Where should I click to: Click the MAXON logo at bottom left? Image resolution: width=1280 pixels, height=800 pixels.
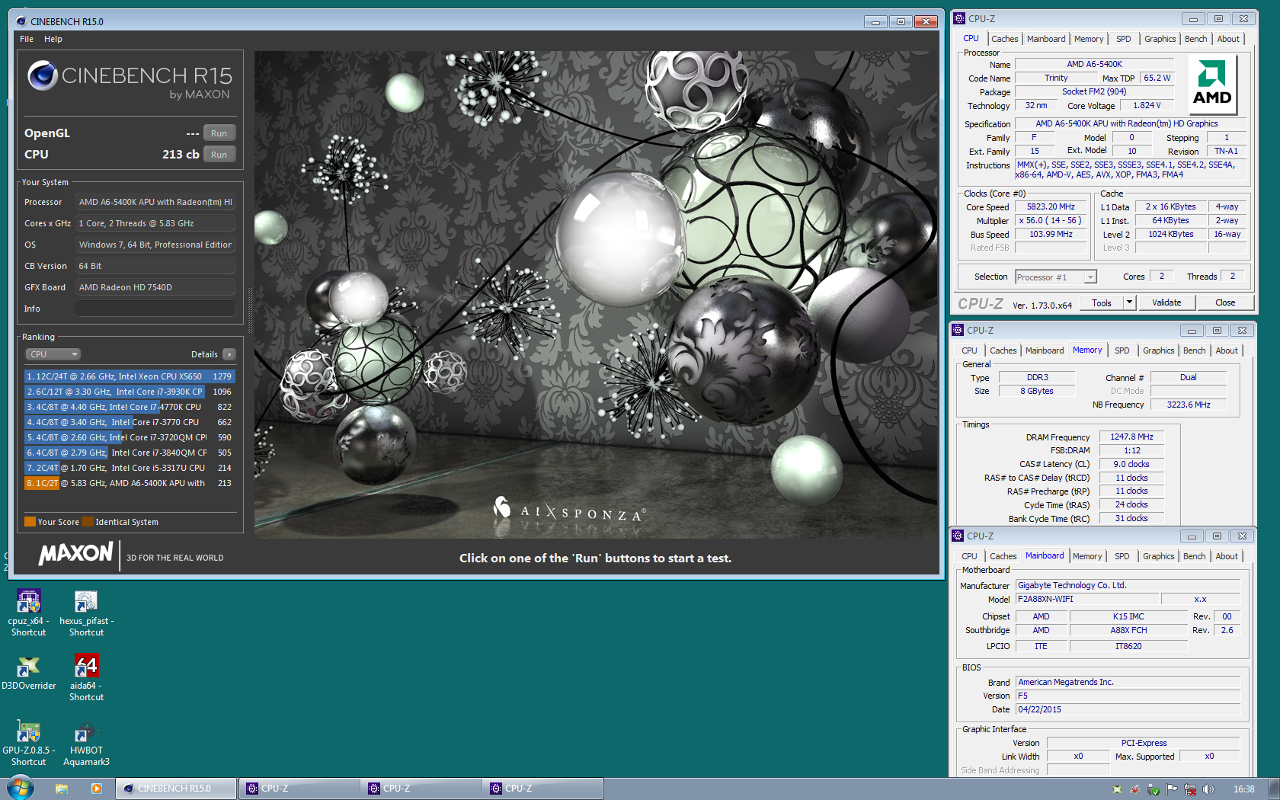[x=76, y=553]
